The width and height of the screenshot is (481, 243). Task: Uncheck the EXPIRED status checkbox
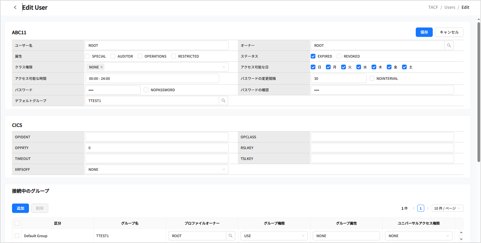[x=313, y=56]
